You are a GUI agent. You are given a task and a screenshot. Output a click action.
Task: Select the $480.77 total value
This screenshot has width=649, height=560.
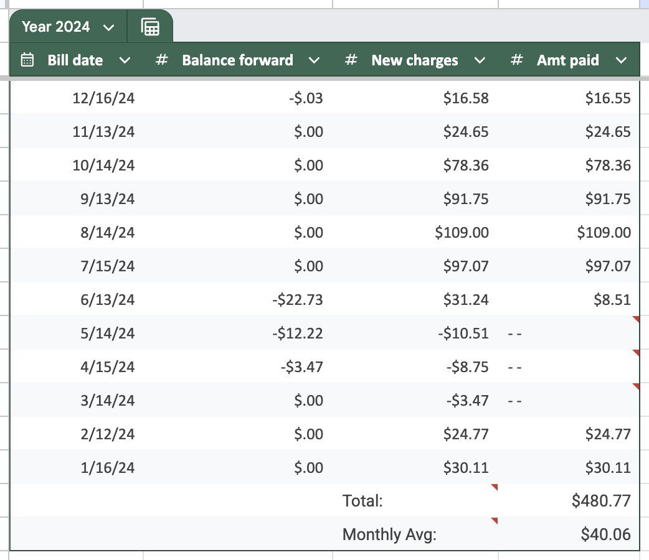602,500
